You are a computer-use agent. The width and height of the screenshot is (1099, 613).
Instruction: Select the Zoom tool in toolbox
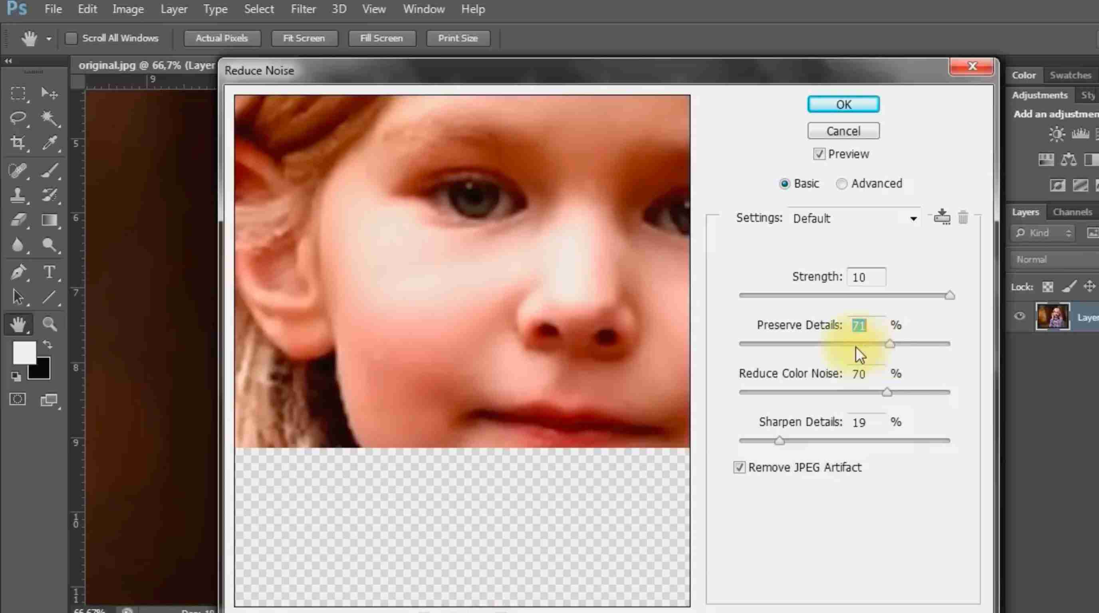[x=50, y=325]
